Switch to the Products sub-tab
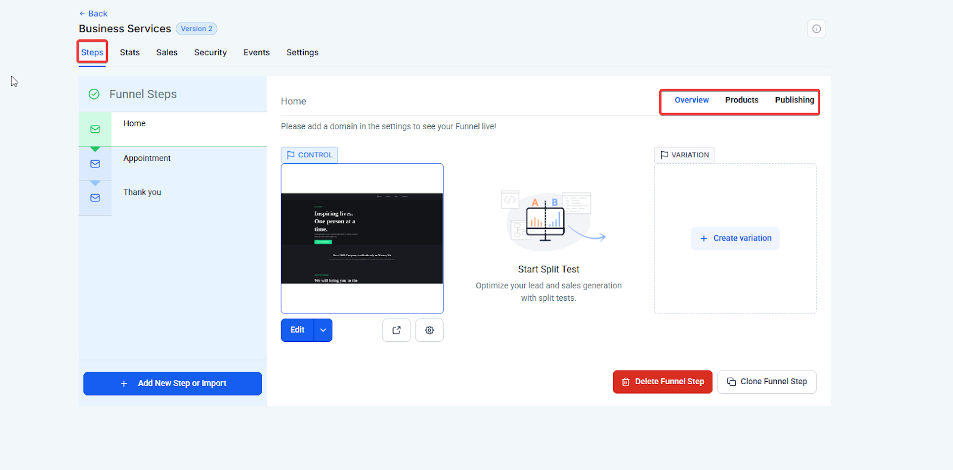The width and height of the screenshot is (953, 470). [x=742, y=100]
